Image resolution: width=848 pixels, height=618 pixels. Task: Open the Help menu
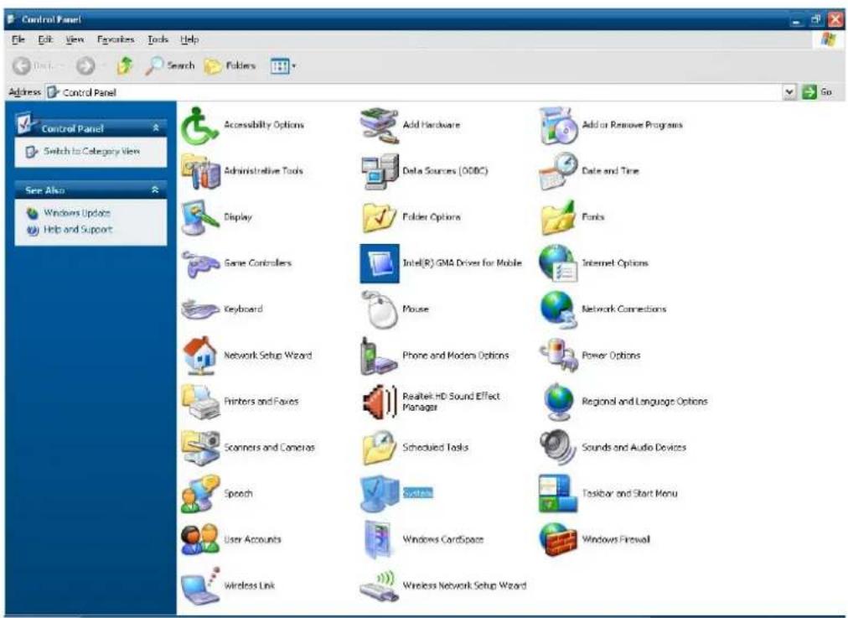pyautogui.click(x=189, y=39)
